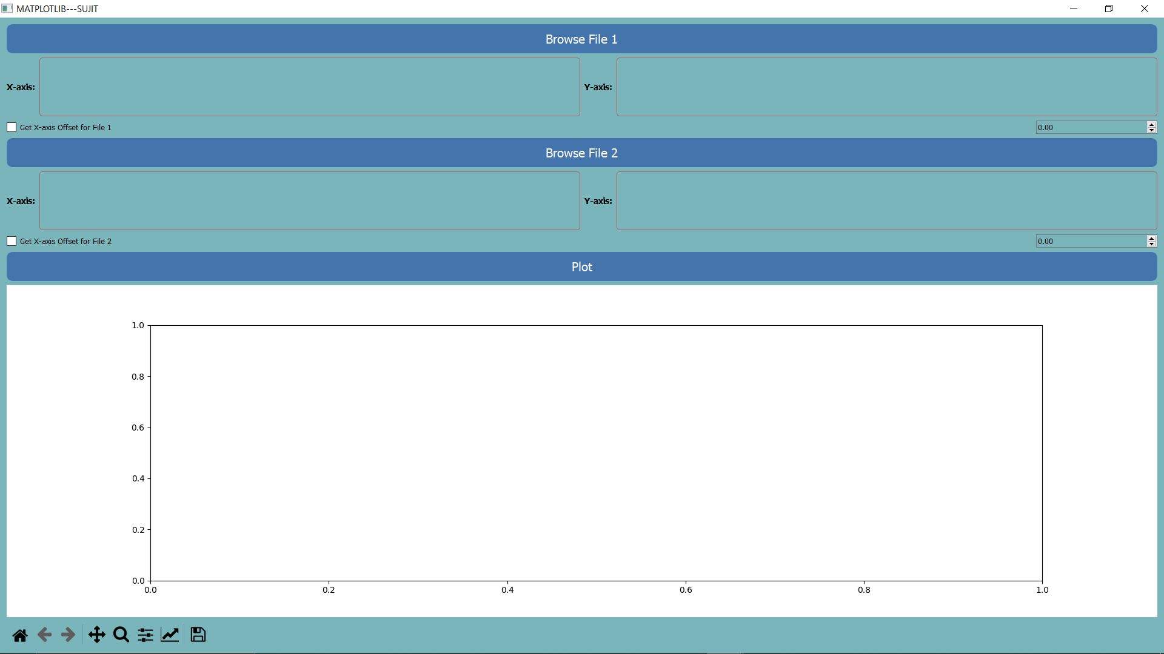Click File 1 offset value field
The height and width of the screenshot is (654, 1164).
point(1090,127)
